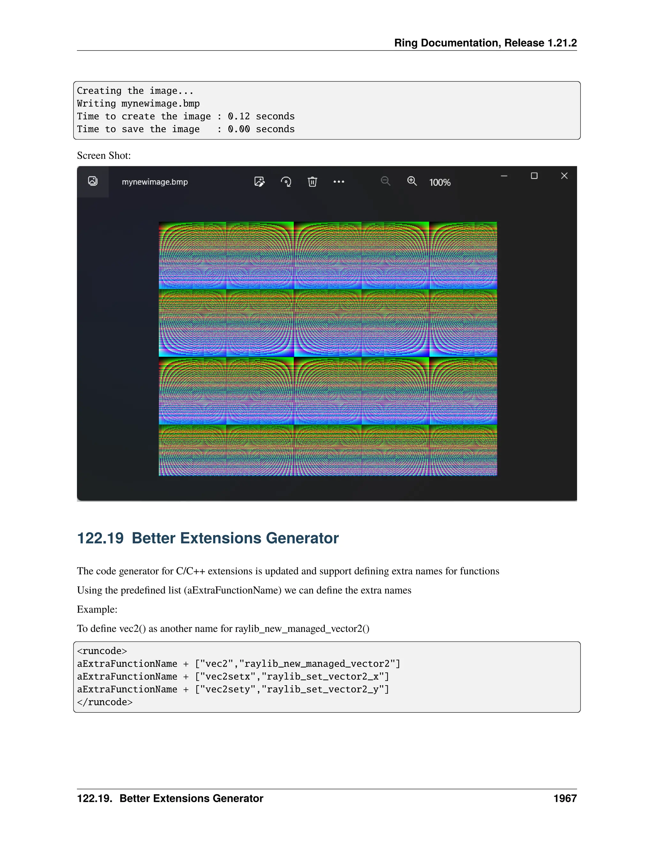Maximize the photo viewer window

tap(534, 176)
